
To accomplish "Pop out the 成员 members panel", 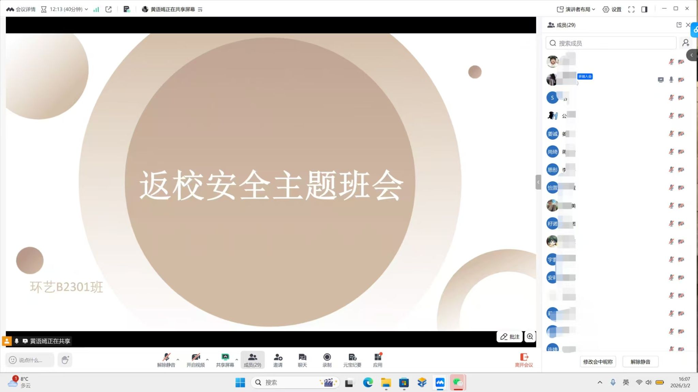I will tap(679, 25).
